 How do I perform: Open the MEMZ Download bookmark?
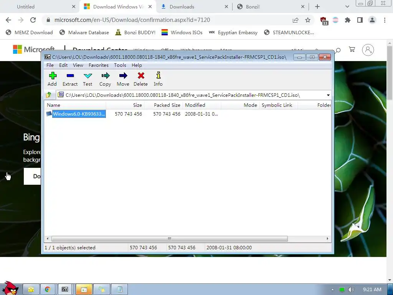29,33
